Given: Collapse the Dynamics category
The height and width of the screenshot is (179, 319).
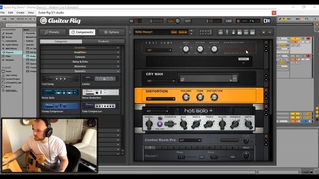Looking at the screenshot, I should (x=80, y=71).
